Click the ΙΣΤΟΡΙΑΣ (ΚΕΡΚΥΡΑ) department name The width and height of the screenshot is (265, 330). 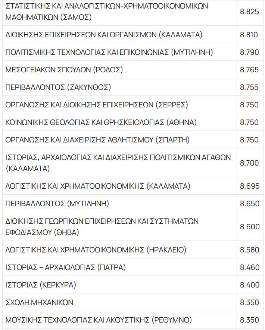pos(41,285)
